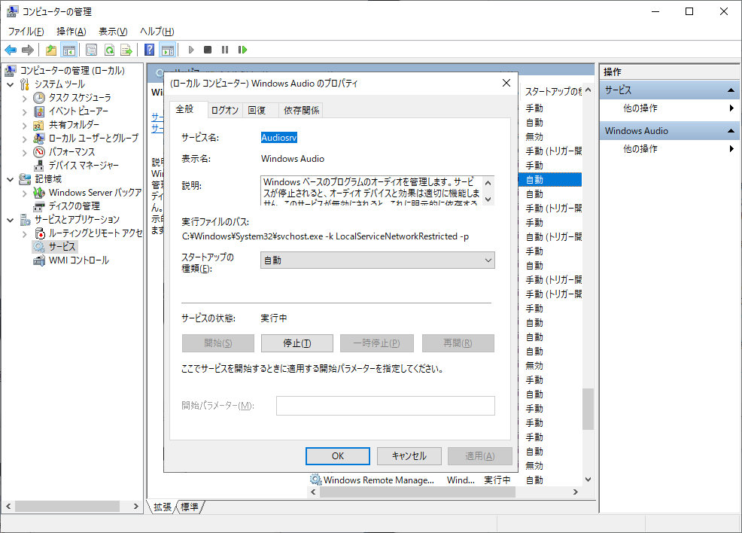Select the デバイス マネージャー icon
This screenshot has width=742, height=533.
click(x=39, y=166)
